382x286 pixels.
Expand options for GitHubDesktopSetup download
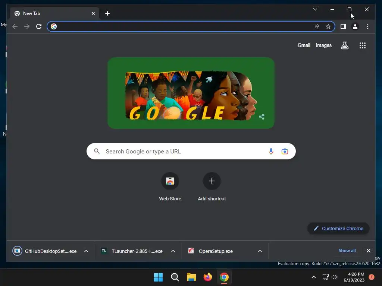(x=86, y=251)
